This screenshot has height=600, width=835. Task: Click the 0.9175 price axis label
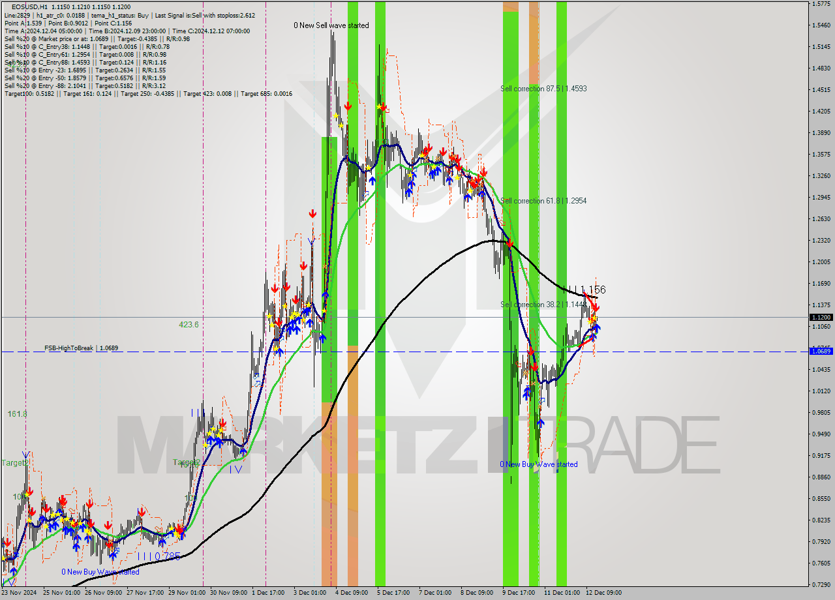click(821, 456)
